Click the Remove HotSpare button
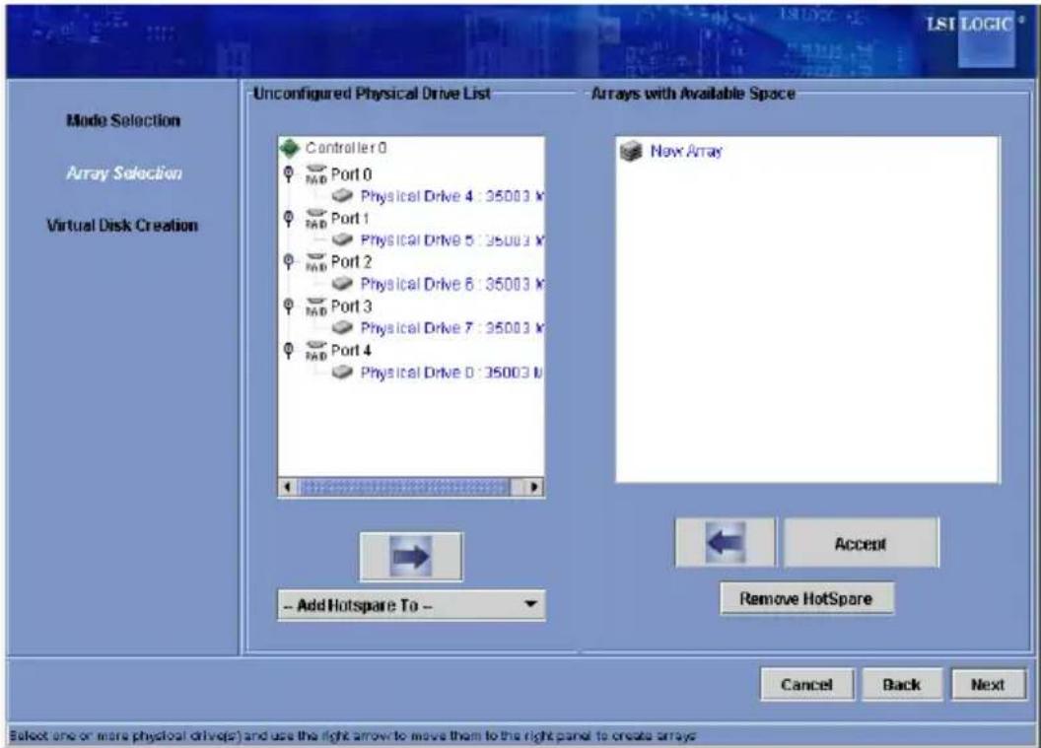Image resolution: width=1041 pixels, height=748 pixels. point(806,598)
